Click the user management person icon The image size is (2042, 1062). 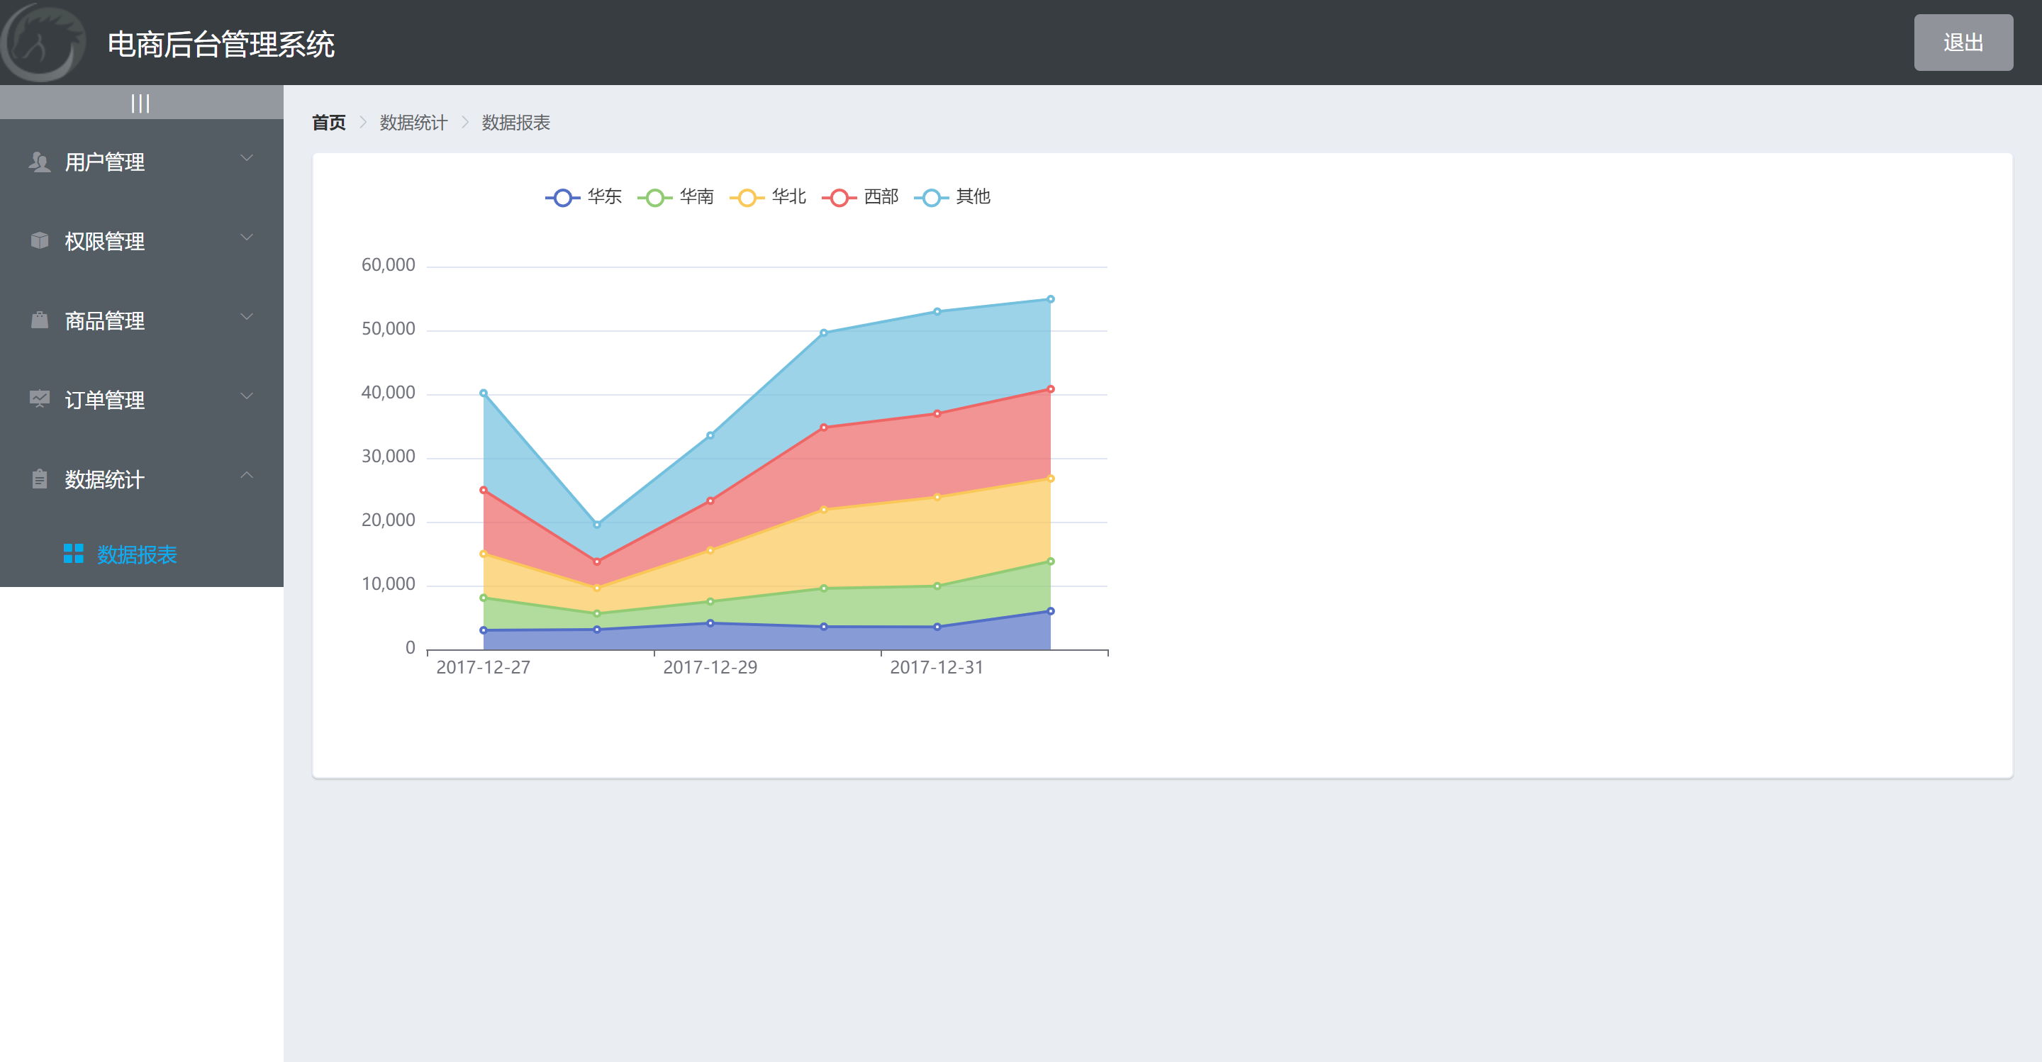point(39,162)
